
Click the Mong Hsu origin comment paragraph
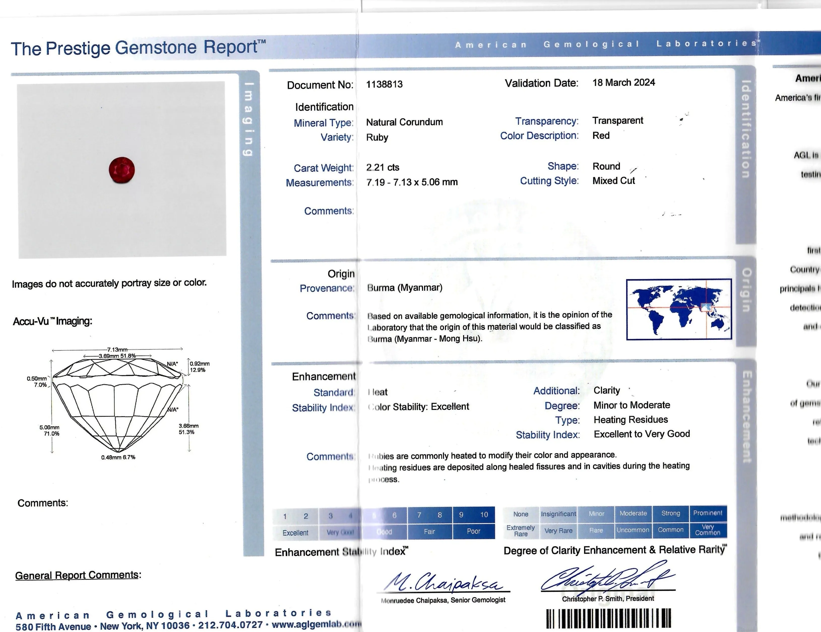(489, 327)
